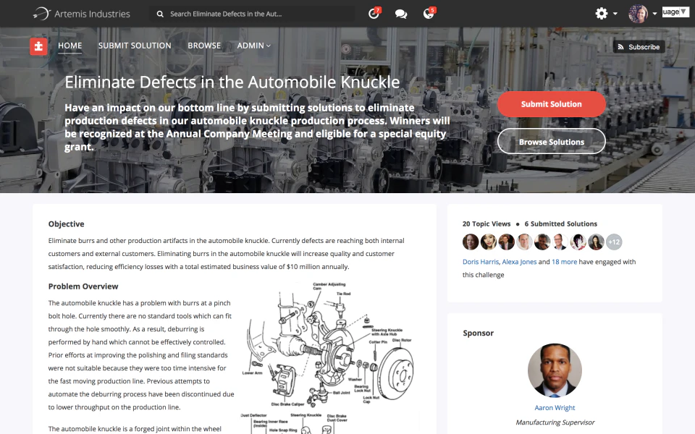Click the Problem Overview heading
Screen dimensions: 695x434
point(83,286)
